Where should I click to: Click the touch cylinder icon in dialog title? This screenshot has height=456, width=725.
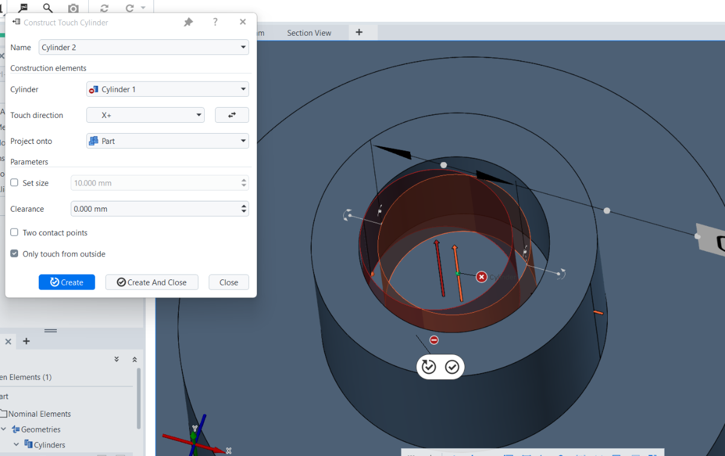tap(16, 22)
